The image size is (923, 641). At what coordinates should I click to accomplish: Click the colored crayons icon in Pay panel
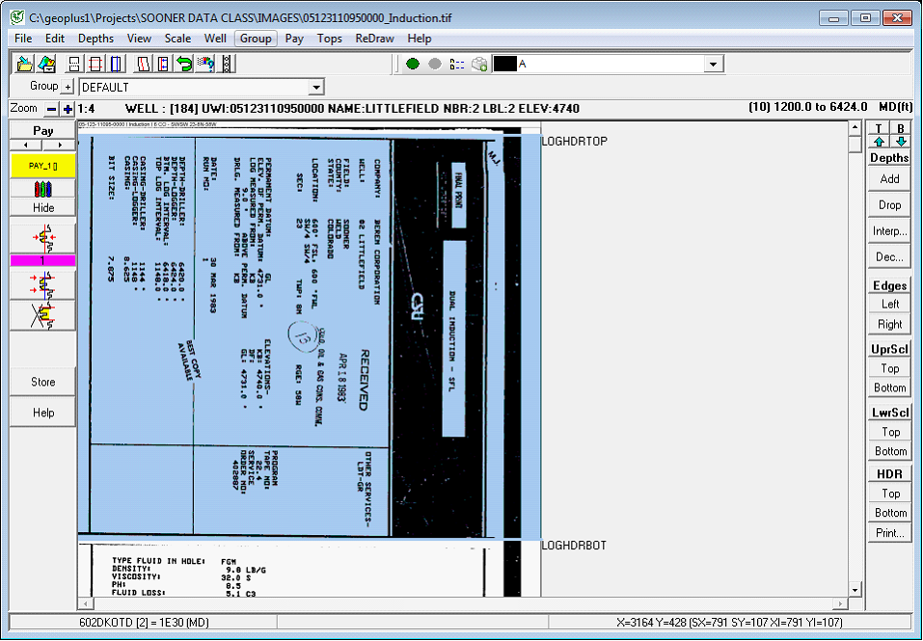[43, 187]
